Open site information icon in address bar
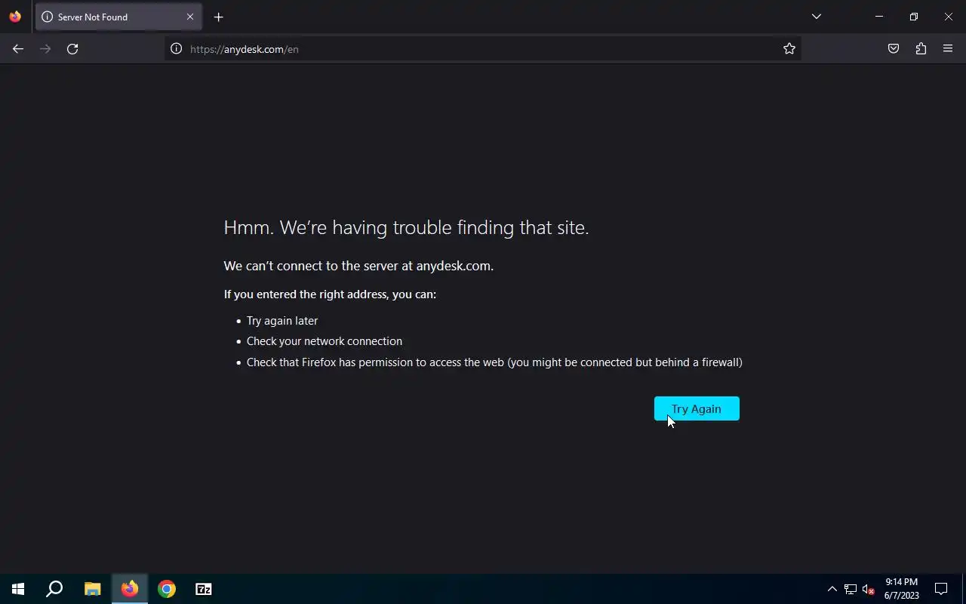Image resolution: width=966 pixels, height=604 pixels. pyautogui.click(x=177, y=49)
